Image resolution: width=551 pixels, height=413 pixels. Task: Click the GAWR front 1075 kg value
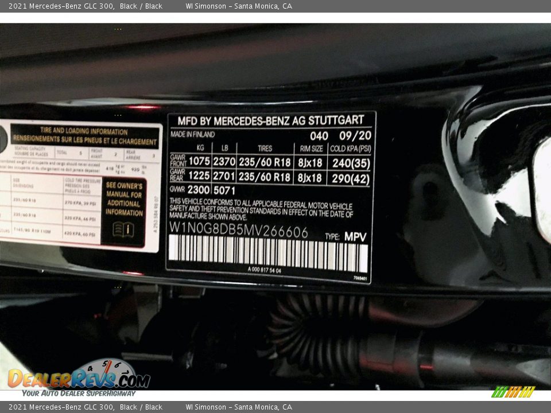pos(199,161)
